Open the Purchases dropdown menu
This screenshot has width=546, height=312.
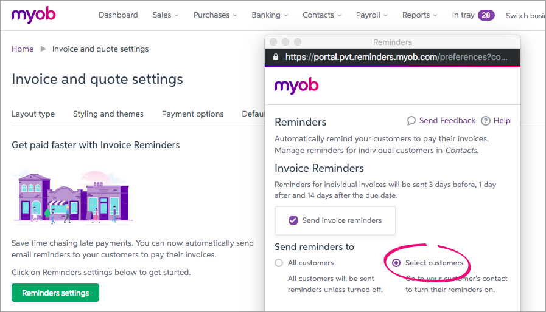[x=215, y=15]
